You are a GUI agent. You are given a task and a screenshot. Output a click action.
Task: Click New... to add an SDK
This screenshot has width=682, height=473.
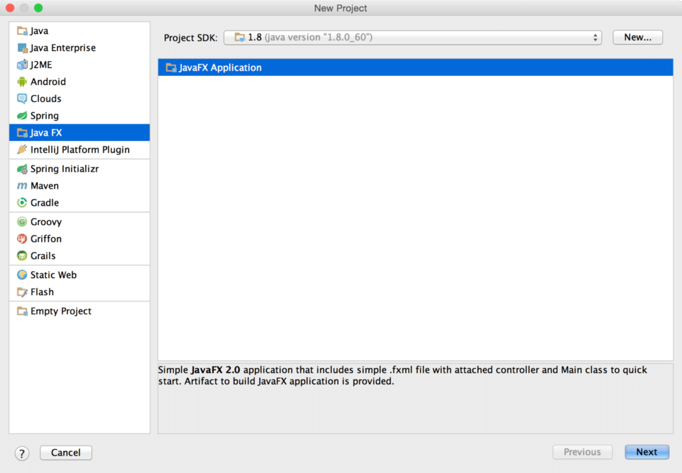click(x=637, y=37)
